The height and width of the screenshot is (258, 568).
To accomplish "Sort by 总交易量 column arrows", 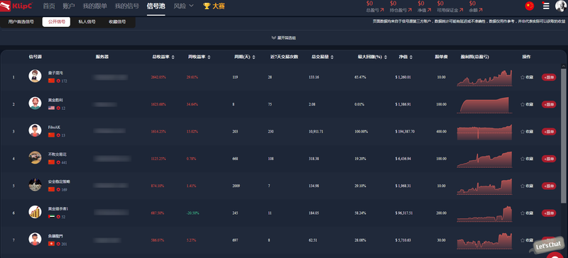I will 332,57.
